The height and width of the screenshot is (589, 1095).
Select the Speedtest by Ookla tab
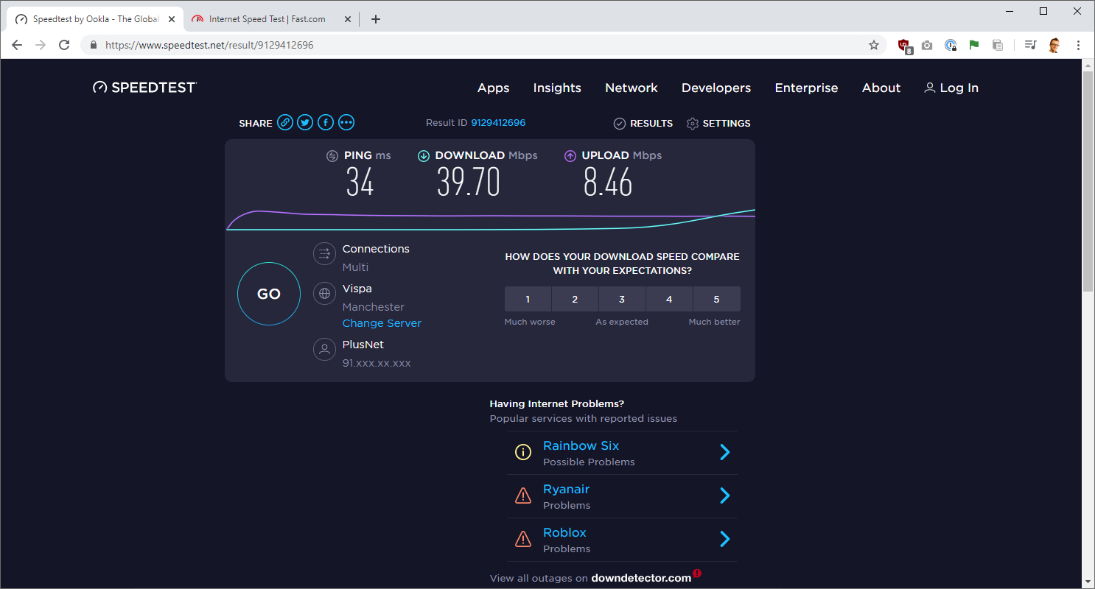pyautogui.click(x=96, y=19)
